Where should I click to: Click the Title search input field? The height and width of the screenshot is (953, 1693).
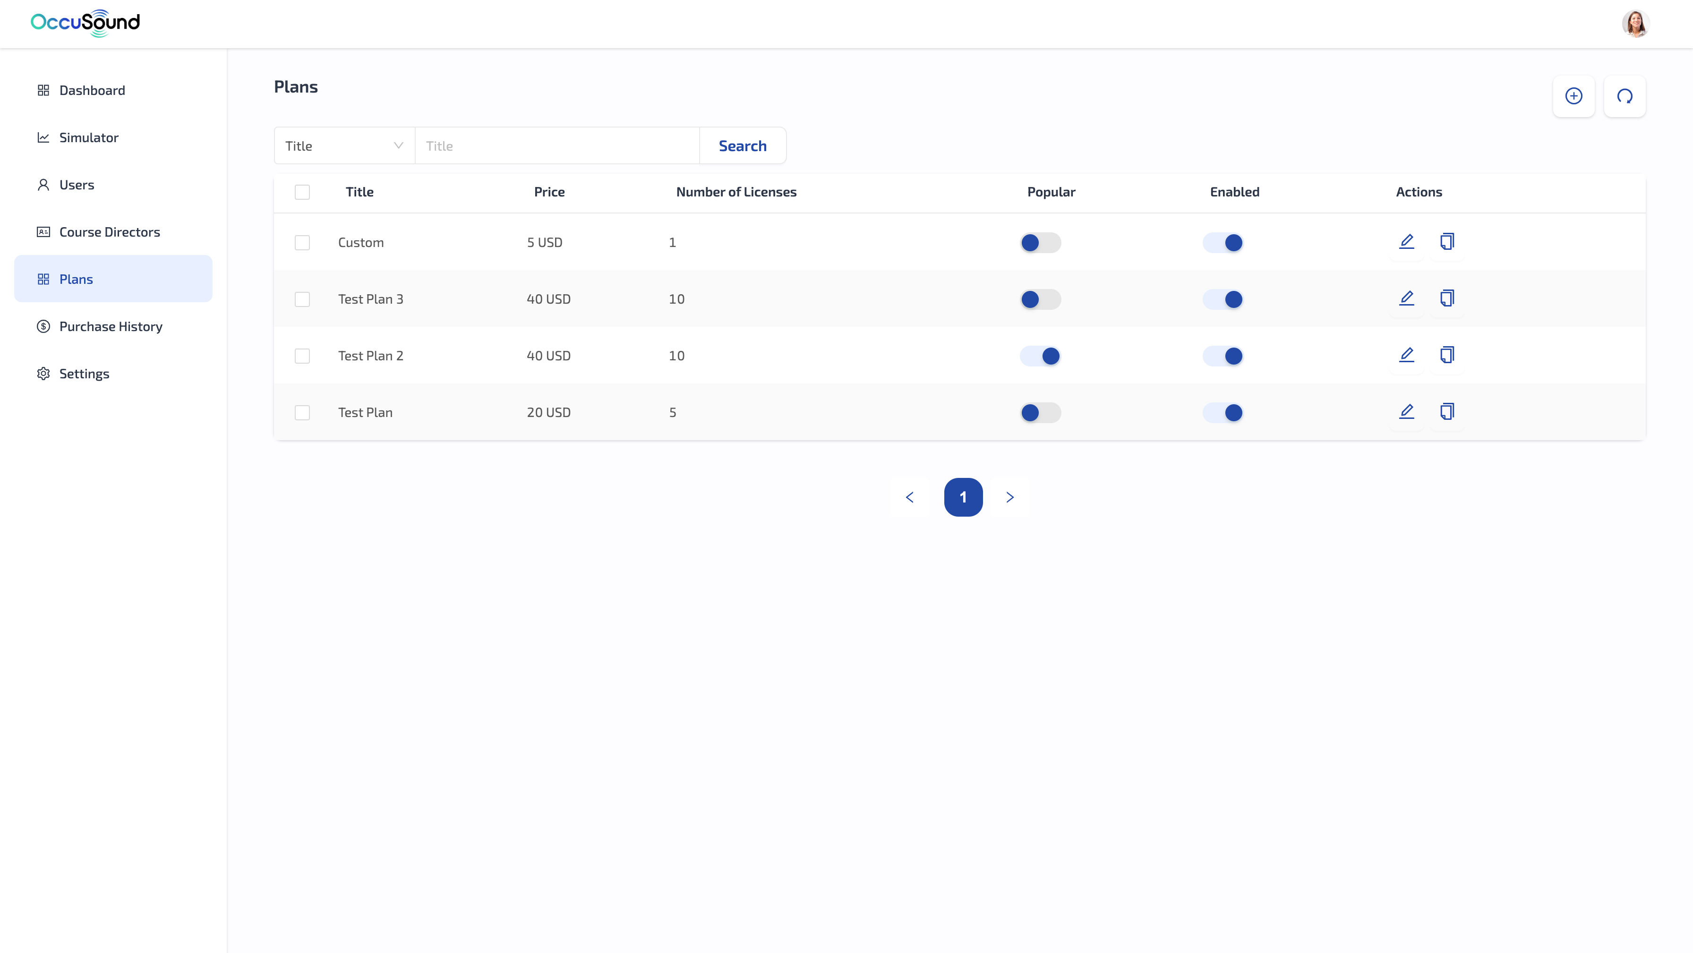tap(557, 146)
